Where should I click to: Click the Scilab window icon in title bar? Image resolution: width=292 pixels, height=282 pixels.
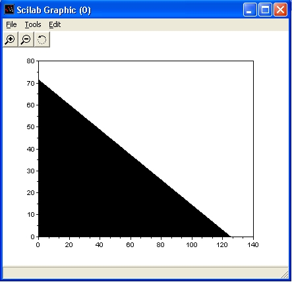(9, 9)
